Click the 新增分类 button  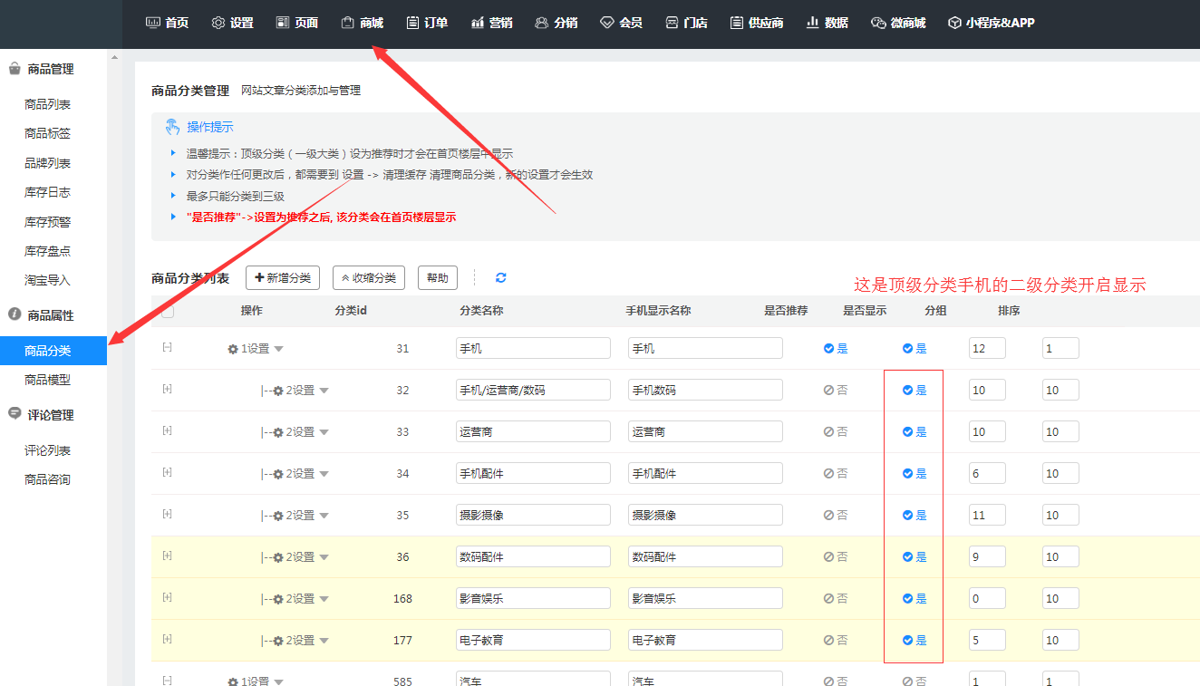283,278
